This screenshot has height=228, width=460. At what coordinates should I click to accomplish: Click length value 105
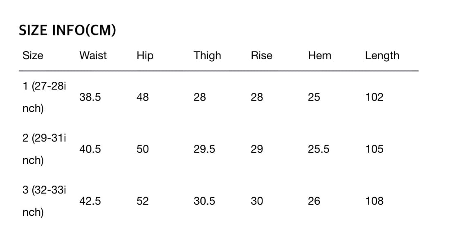[x=374, y=149]
